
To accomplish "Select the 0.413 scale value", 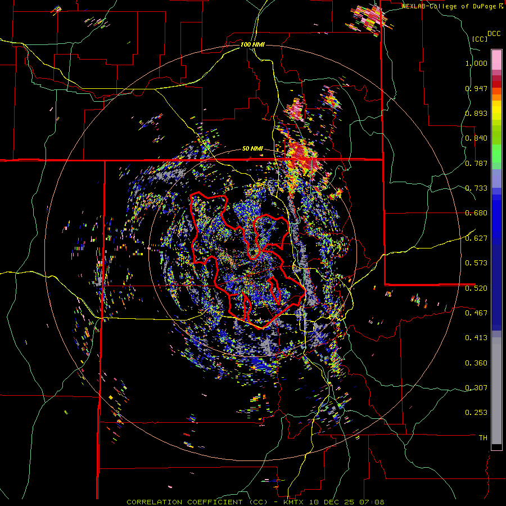I will pos(476,338).
